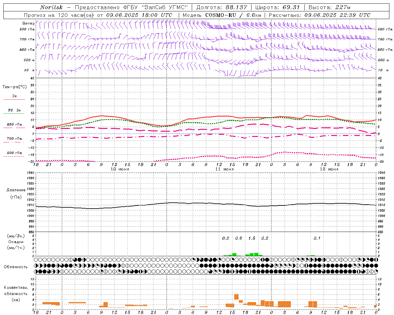Select the Высота: 227м elevation text

(x=329, y=7)
